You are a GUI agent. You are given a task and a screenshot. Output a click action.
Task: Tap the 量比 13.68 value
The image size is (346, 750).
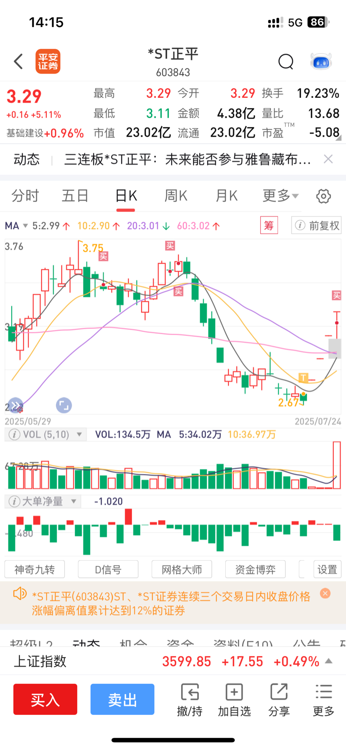(x=323, y=113)
